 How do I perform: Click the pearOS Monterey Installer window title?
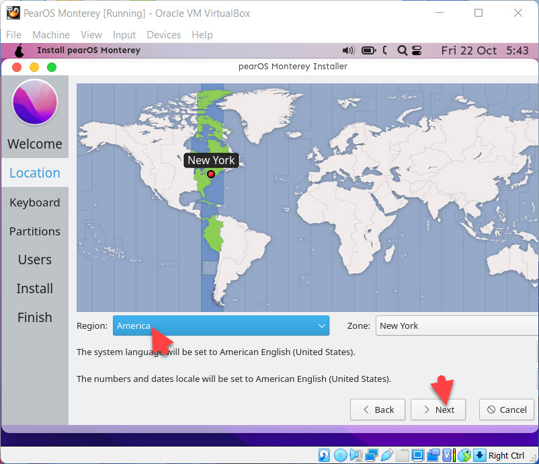[293, 66]
